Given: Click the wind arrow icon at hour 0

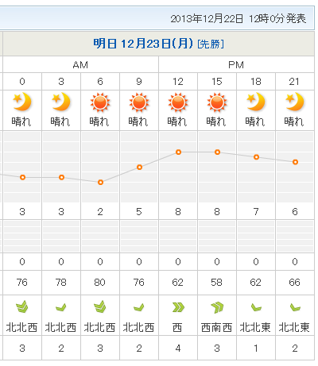Looking at the screenshot, I should coord(22,307).
